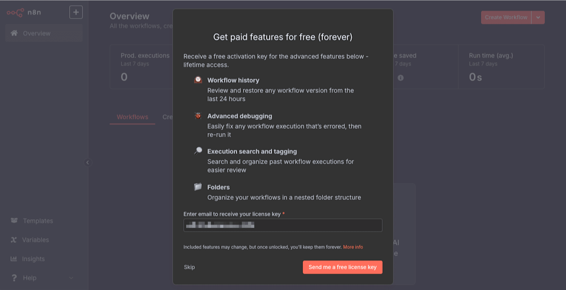This screenshot has width=566, height=290.
Task: Click the Folders icon in the dialog
Action: pyautogui.click(x=198, y=187)
